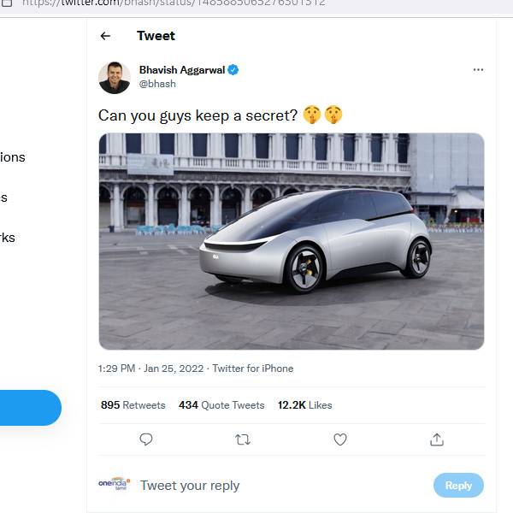Click the 1:29 PM Jan 25, 2022 timestamp
513x513 pixels.
150,369
